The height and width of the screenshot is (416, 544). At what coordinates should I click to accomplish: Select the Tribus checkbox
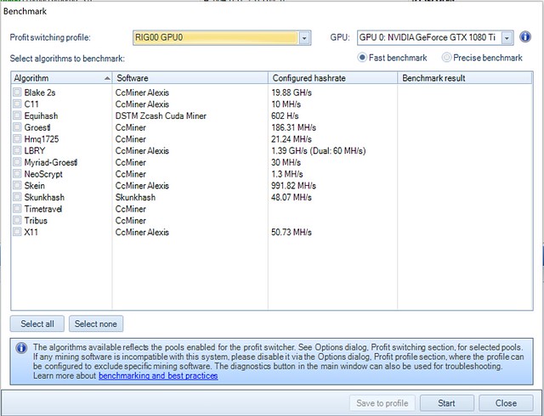click(x=17, y=220)
